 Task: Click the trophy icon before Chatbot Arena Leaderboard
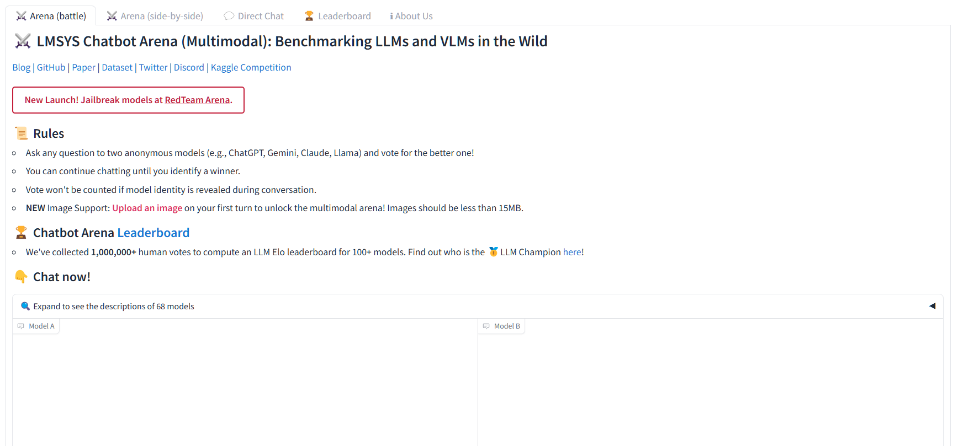click(x=20, y=232)
